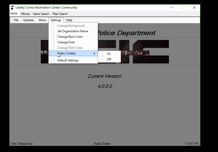This screenshot has width=218, height=152.
Task: Turn Radio Chatter On
Action: tap(109, 54)
